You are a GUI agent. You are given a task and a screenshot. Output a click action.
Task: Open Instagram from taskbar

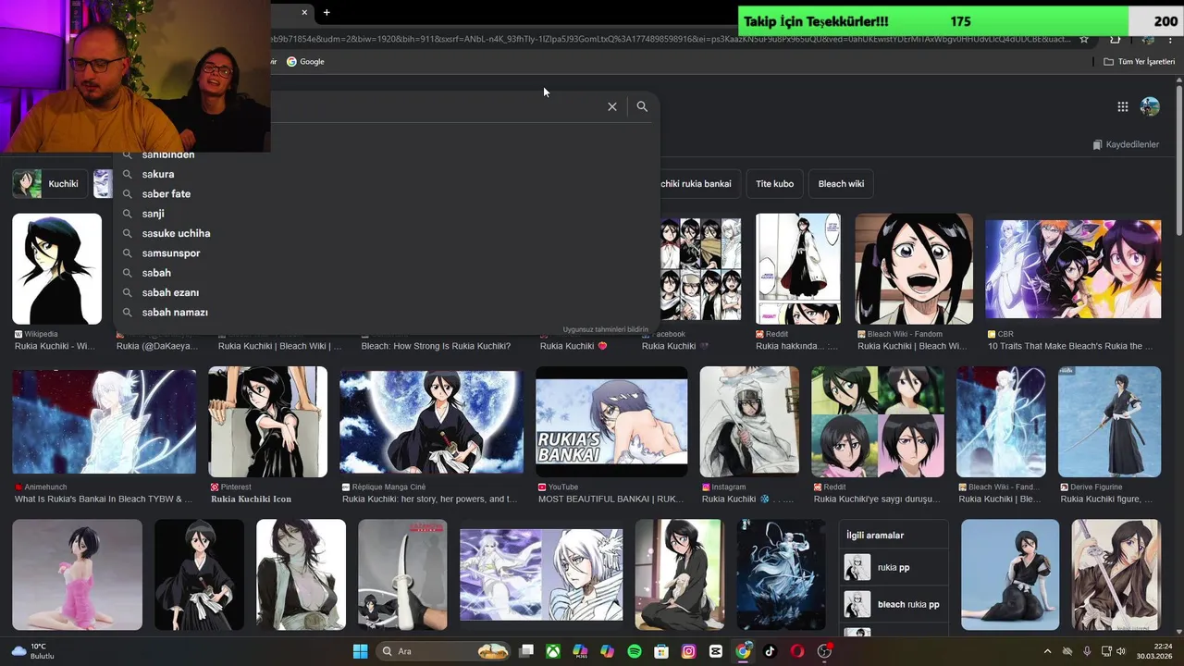(x=688, y=651)
